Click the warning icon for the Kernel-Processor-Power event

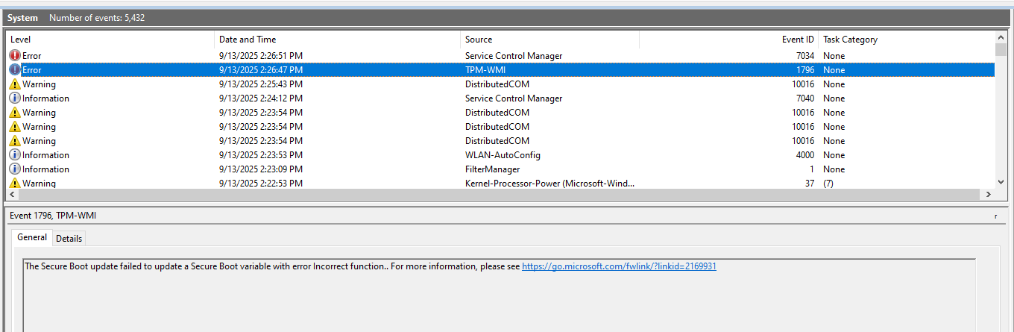point(15,184)
